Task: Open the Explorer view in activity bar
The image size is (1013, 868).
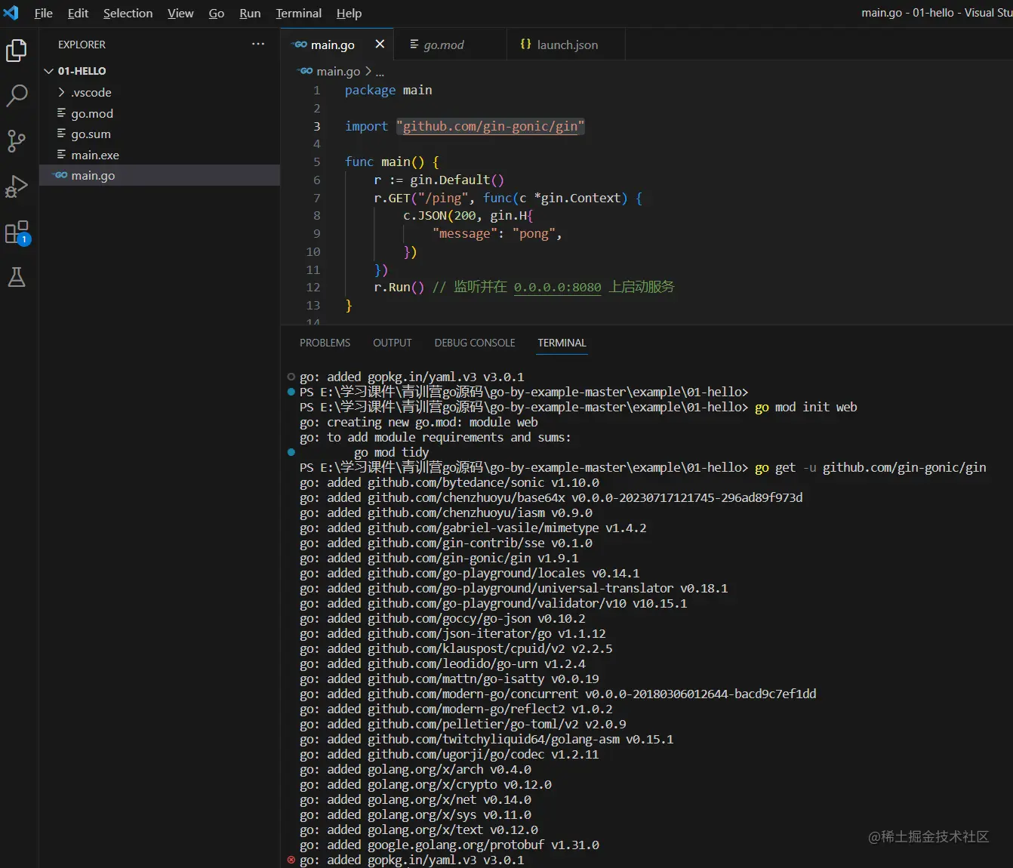Action: tap(17, 51)
